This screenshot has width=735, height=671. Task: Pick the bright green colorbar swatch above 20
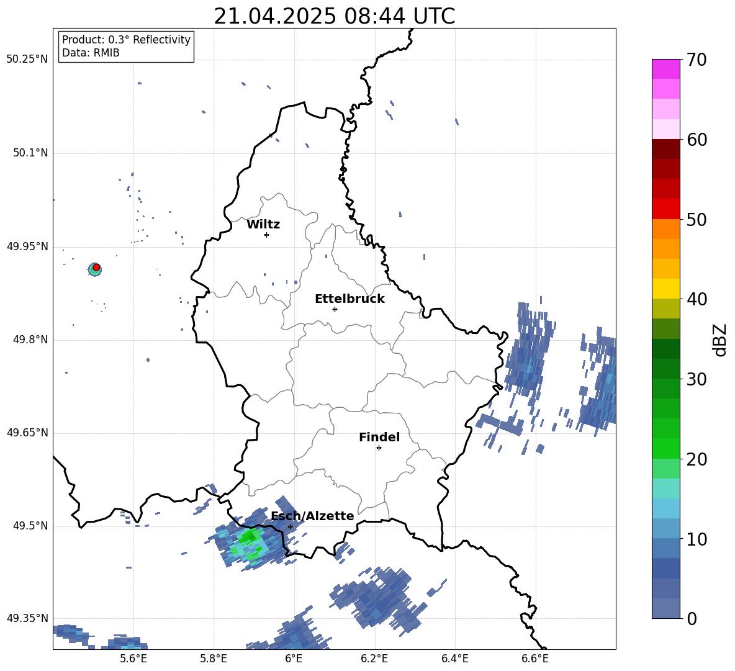pos(665,448)
